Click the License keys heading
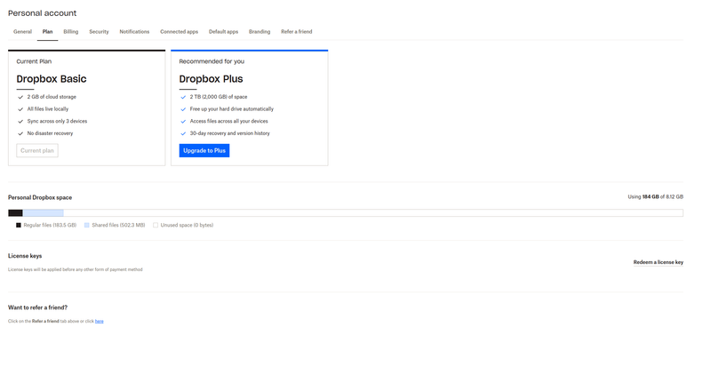Screen dimensions: 711x375 (25, 256)
